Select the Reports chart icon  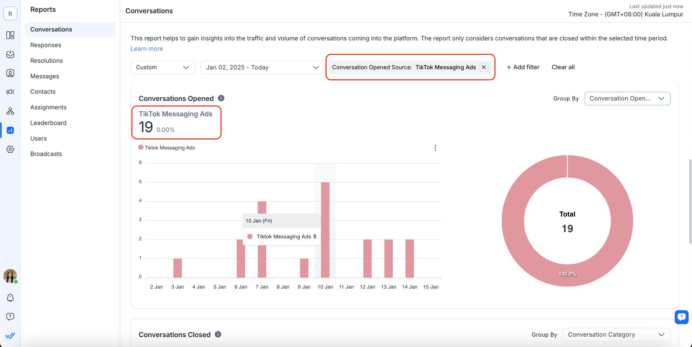click(10, 130)
